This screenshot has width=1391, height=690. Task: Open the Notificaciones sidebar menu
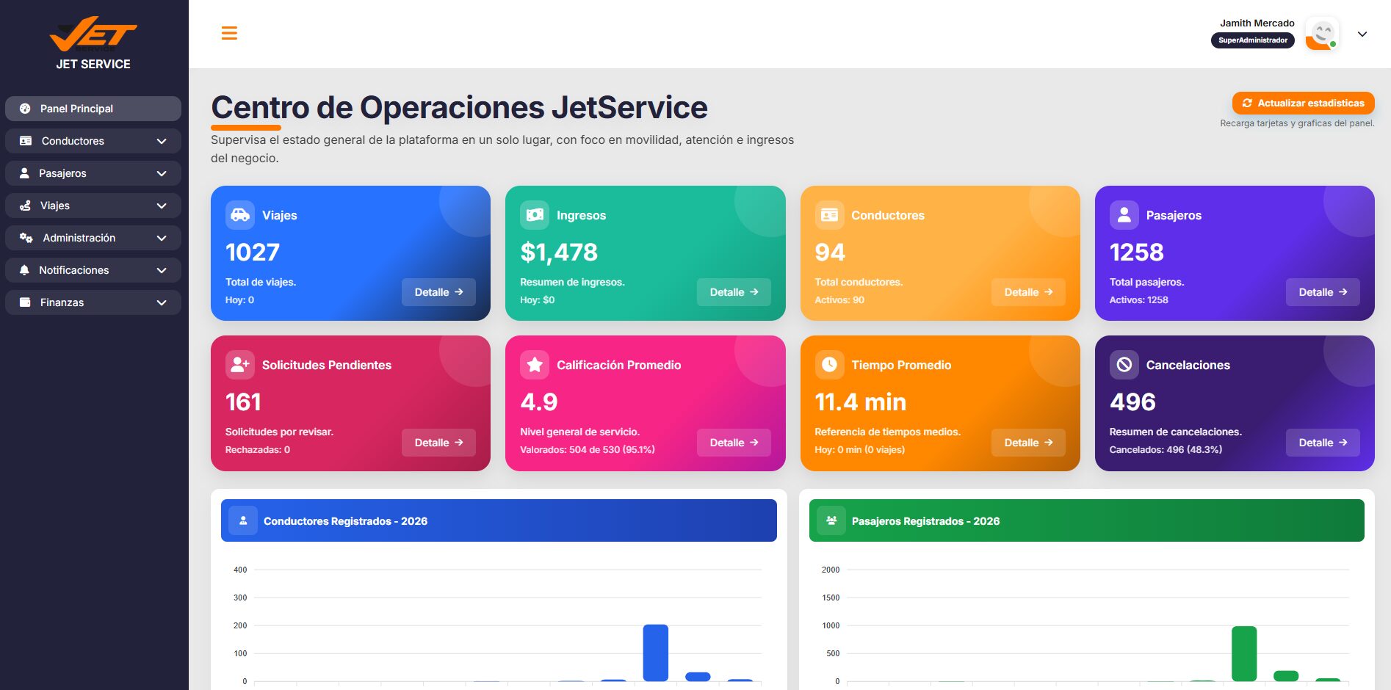tap(93, 270)
